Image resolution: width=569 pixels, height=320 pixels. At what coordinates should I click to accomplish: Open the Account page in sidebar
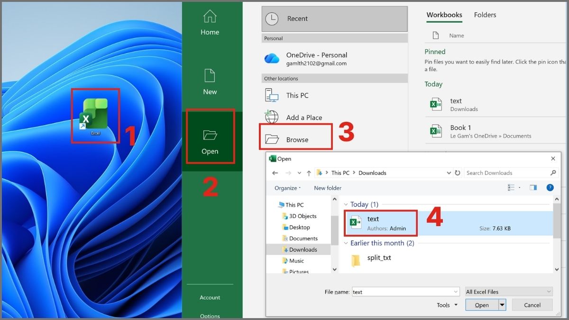click(x=210, y=298)
